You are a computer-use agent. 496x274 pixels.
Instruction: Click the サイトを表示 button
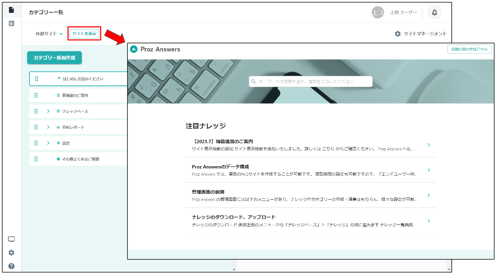85,34
